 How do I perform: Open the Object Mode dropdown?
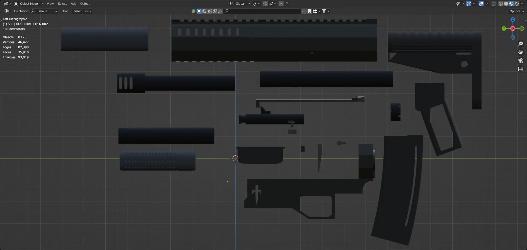[x=28, y=4]
